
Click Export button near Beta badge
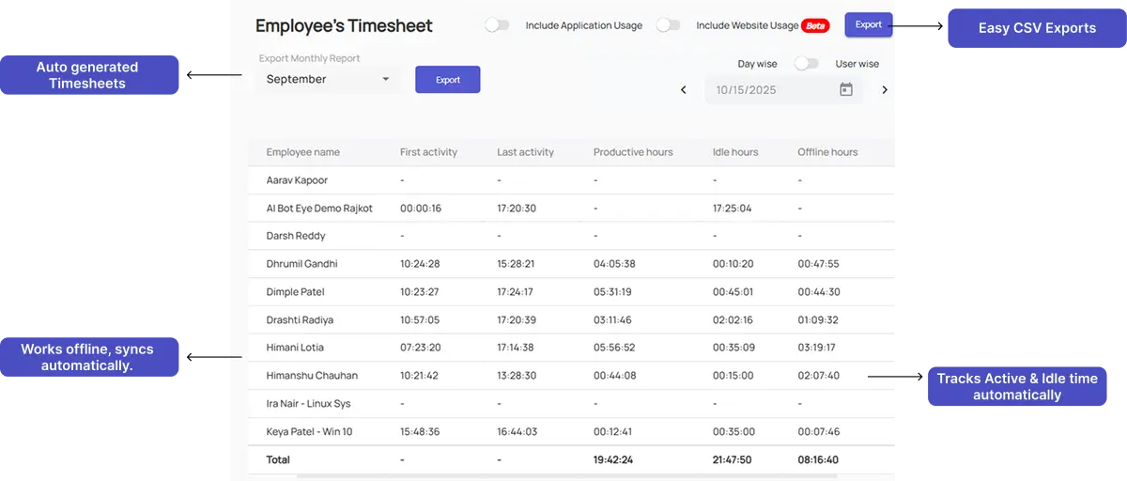[869, 24]
